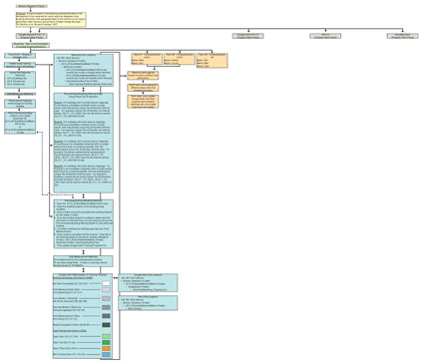
Task: Click the gray GIS software box
Action: click(325, 36)
